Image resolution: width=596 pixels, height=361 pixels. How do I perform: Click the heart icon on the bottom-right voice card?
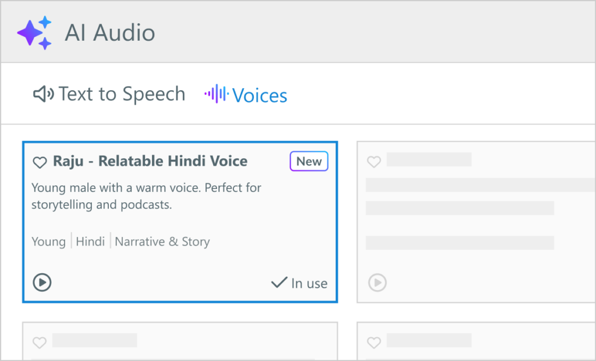(x=374, y=343)
